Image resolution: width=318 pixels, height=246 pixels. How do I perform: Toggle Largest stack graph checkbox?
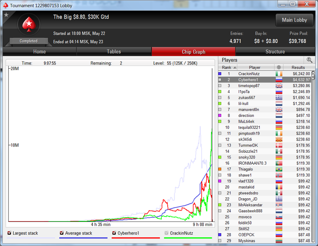click(x=9, y=233)
